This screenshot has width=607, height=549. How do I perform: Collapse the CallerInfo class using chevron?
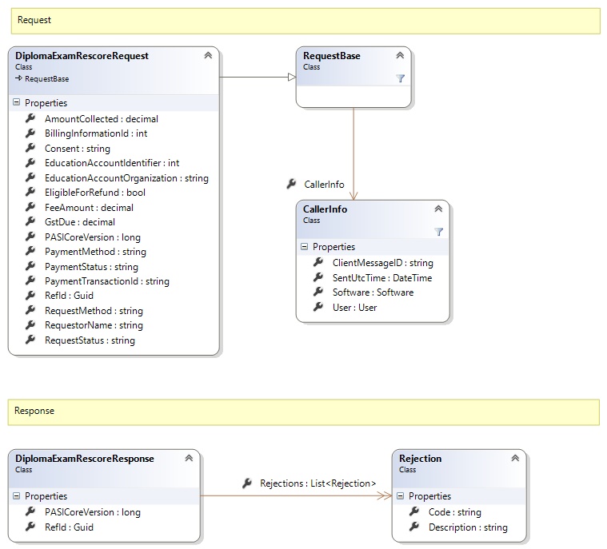pyautogui.click(x=438, y=209)
